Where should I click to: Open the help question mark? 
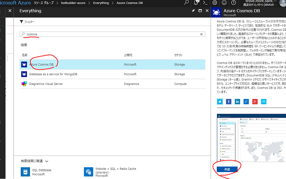[x=234, y=3]
